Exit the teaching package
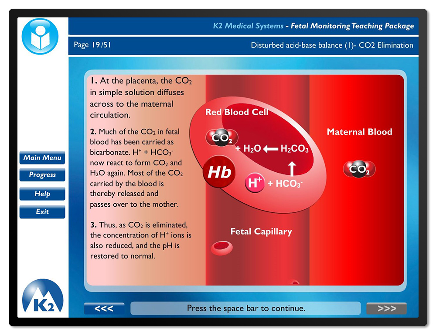436x335 pixels. point(42,212)
